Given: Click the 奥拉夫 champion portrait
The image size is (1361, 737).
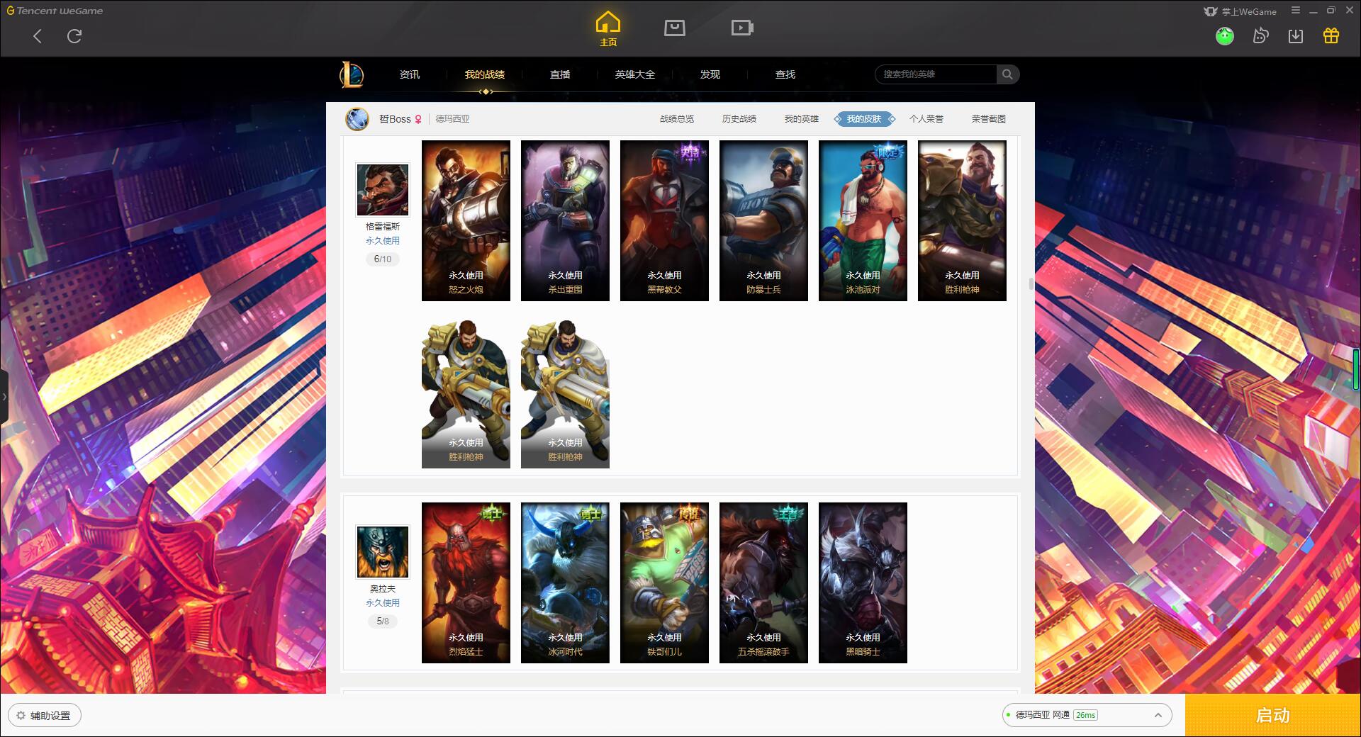Looking at the screenshot, I should point(383,552).
